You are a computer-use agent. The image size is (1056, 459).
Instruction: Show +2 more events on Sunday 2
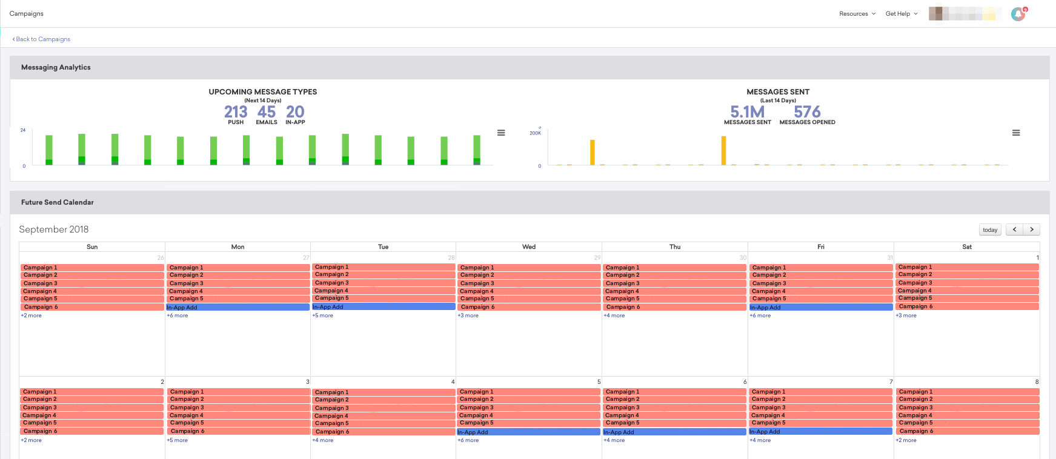click(x=32, y=440)
